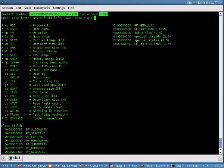Click the vertical scrollbar thumb
Image resolution: width=224 pixels, height=168 pixels.
(x=220, y=143)
